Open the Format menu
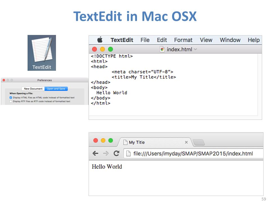 [183, 40]
